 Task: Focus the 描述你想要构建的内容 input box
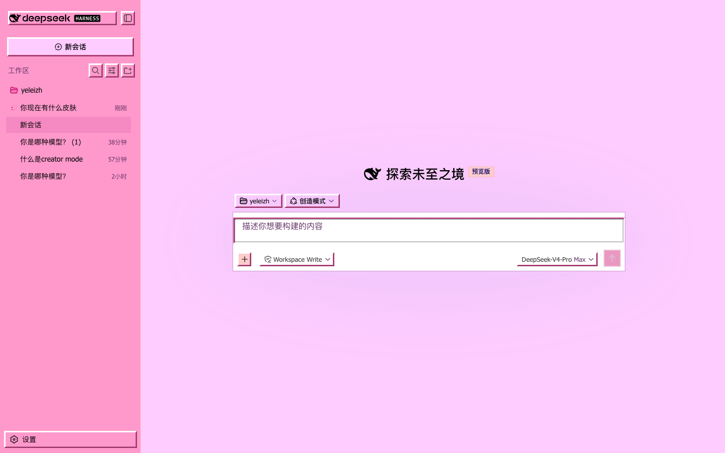pyautogui.click(x=429, y=231)
